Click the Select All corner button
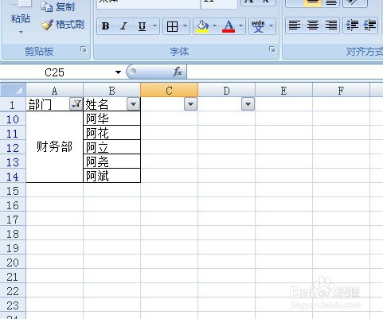Screen dimensions: 383x319 coord(13,90)
